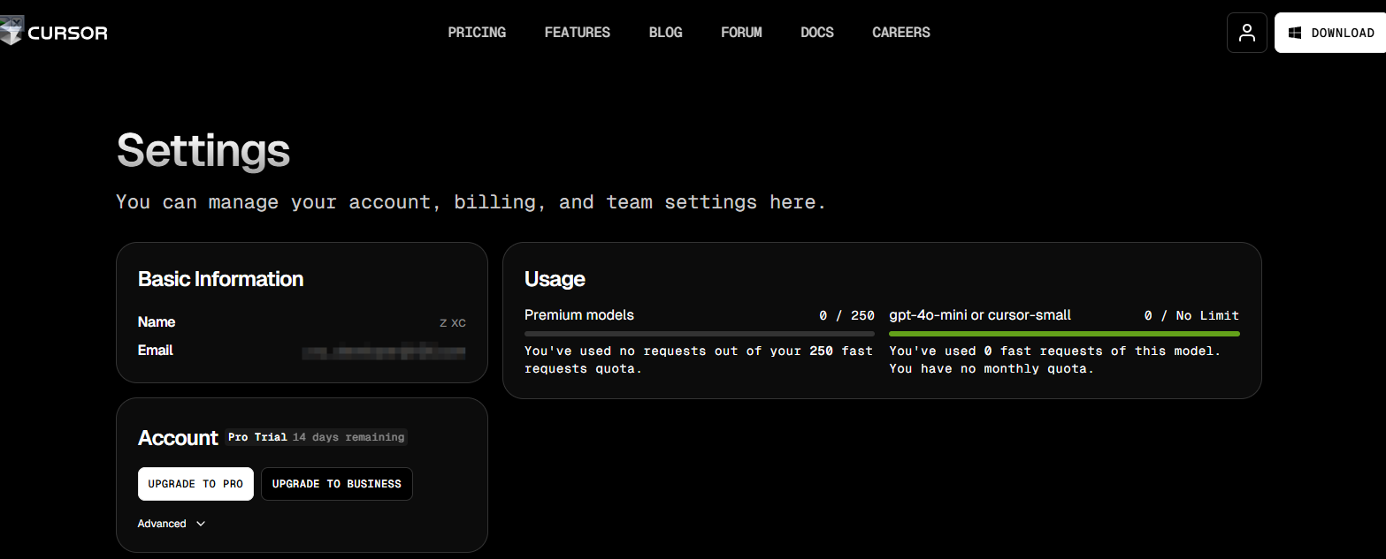Image resolution: width=1386 pixels, height=559 pixels.
Task: Open the Docs page
Action: 817,33
